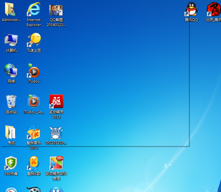Image resolution: width=221 pixels, height=192 pixels.
Task: Click the 回收站 recycle bin
Action: click(11, 102)
